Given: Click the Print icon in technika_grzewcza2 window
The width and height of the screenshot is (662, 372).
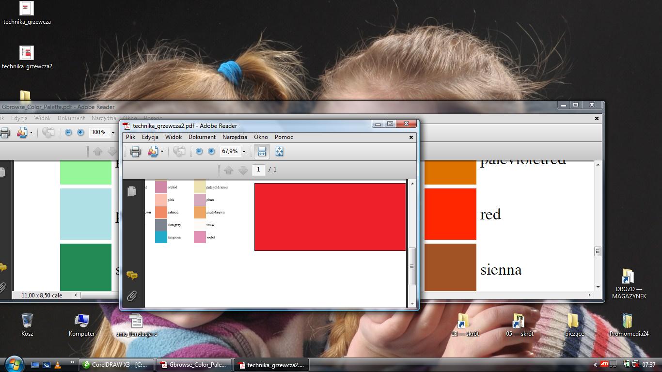Looking at the screenshot, I should pos(135,152).
